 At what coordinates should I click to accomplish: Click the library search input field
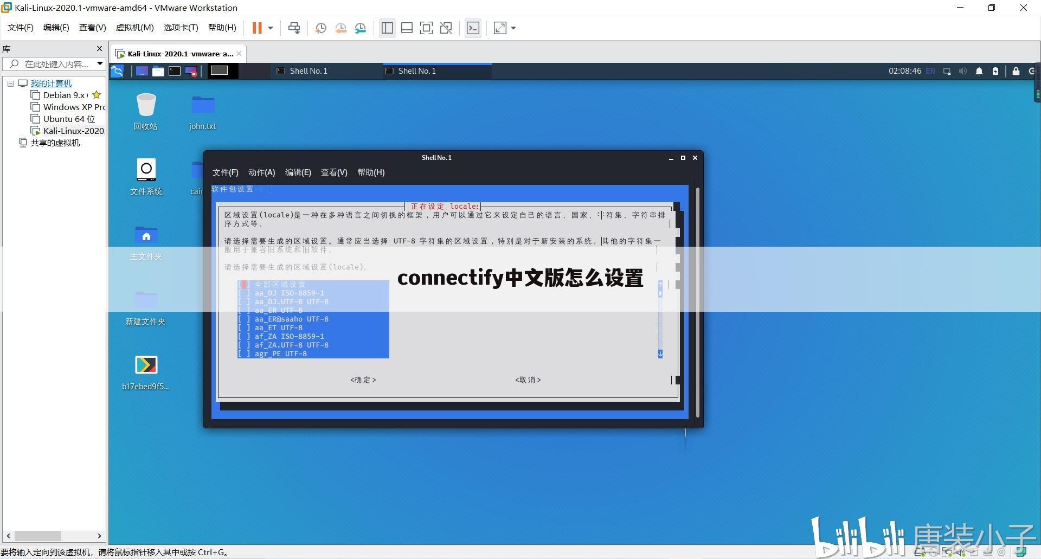(x=54, y=64)
